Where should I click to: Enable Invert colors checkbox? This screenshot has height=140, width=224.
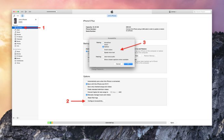point(103,50)
